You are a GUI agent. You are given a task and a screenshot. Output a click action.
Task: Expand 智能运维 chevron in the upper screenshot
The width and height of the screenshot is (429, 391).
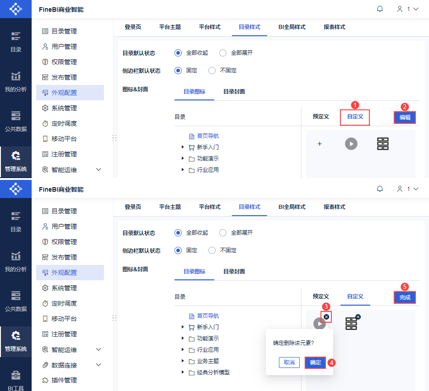click(99, 170)
